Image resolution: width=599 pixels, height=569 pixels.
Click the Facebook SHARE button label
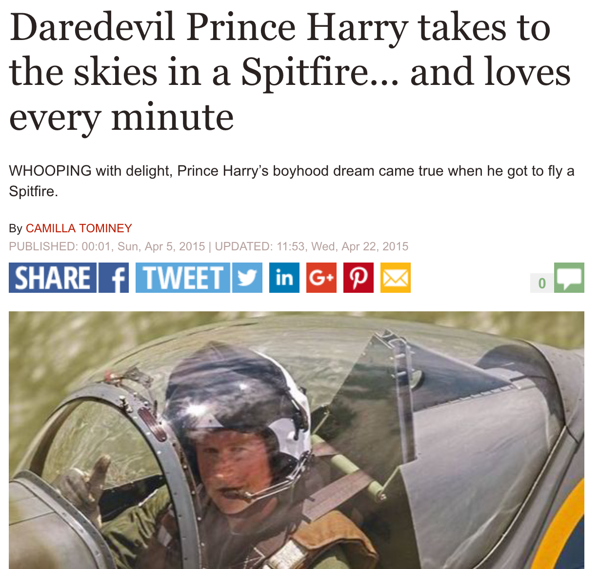(x=53, y=278)
